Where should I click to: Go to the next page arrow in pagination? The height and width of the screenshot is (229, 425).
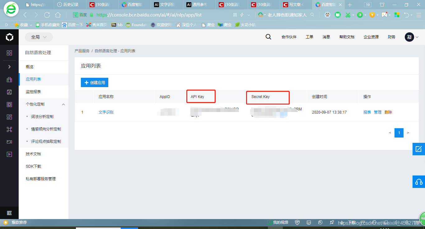[x=408, y=133]
